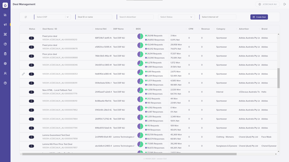Click the Brand column header

(x=264, y=29)
